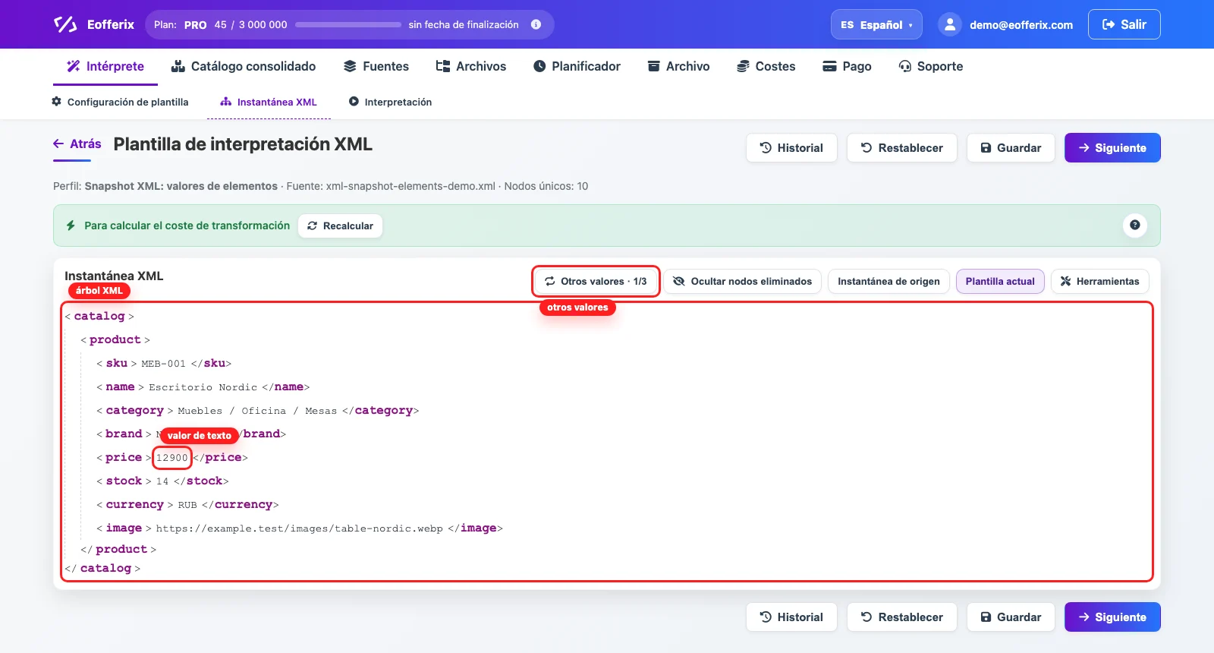
Task: Click the stock value 14
Action: 162,481
